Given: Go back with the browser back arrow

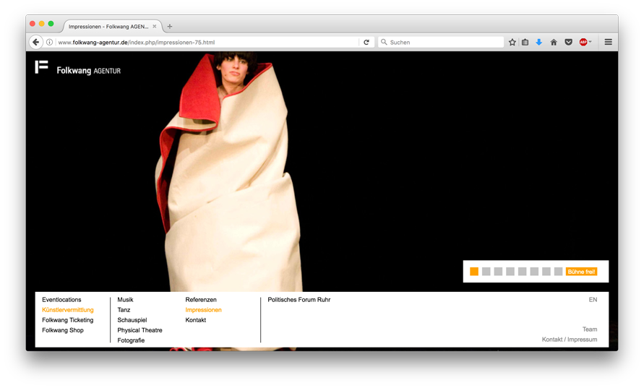Looking at the screenshot, I should (x=35, y=42).
